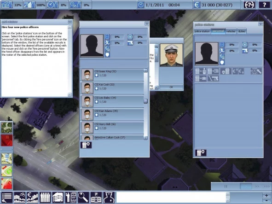Viewport: 272px width, 204px height.
Task: Click zoom in plus button at bottom right
Action: pos(266,195)
